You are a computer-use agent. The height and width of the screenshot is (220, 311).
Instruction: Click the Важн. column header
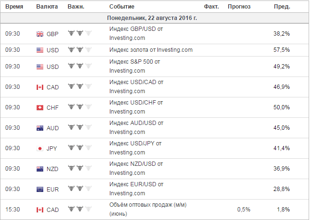pos(76,7)
